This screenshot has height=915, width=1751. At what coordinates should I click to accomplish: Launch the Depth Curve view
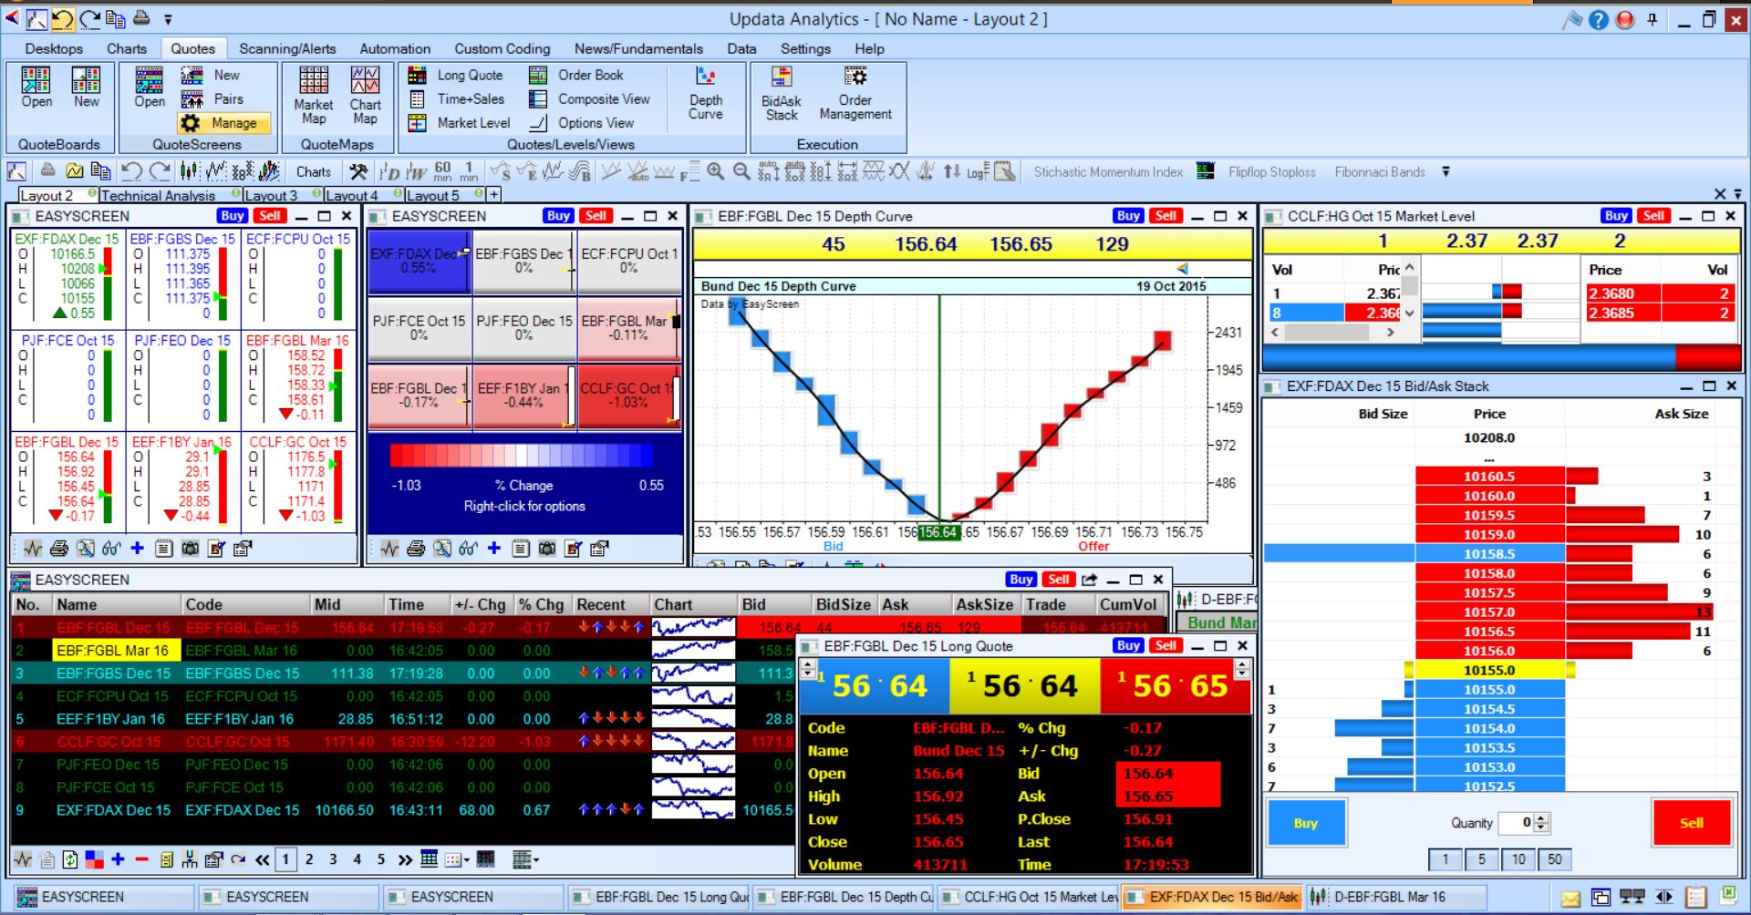[706, 93]
